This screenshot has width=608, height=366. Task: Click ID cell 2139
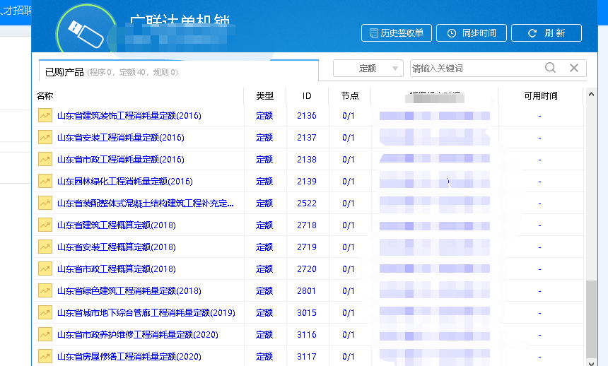307,181
